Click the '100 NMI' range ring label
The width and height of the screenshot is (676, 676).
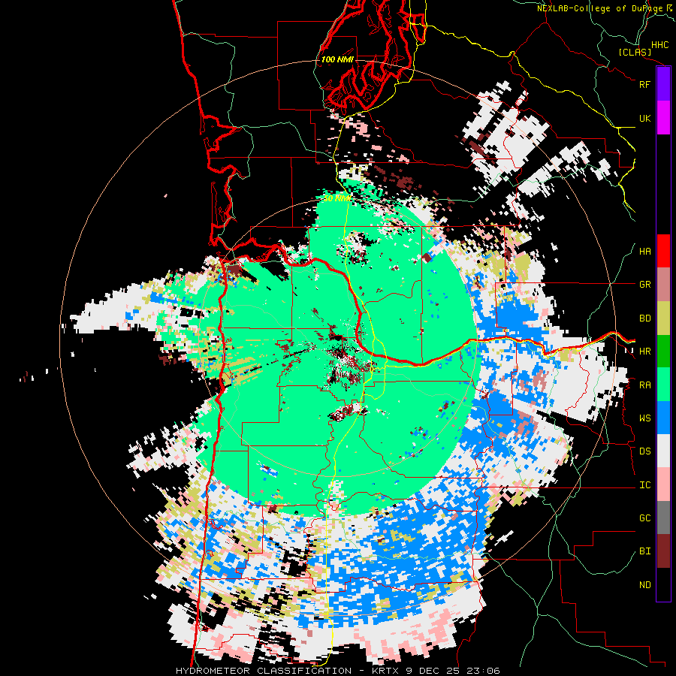pos(337,59)
